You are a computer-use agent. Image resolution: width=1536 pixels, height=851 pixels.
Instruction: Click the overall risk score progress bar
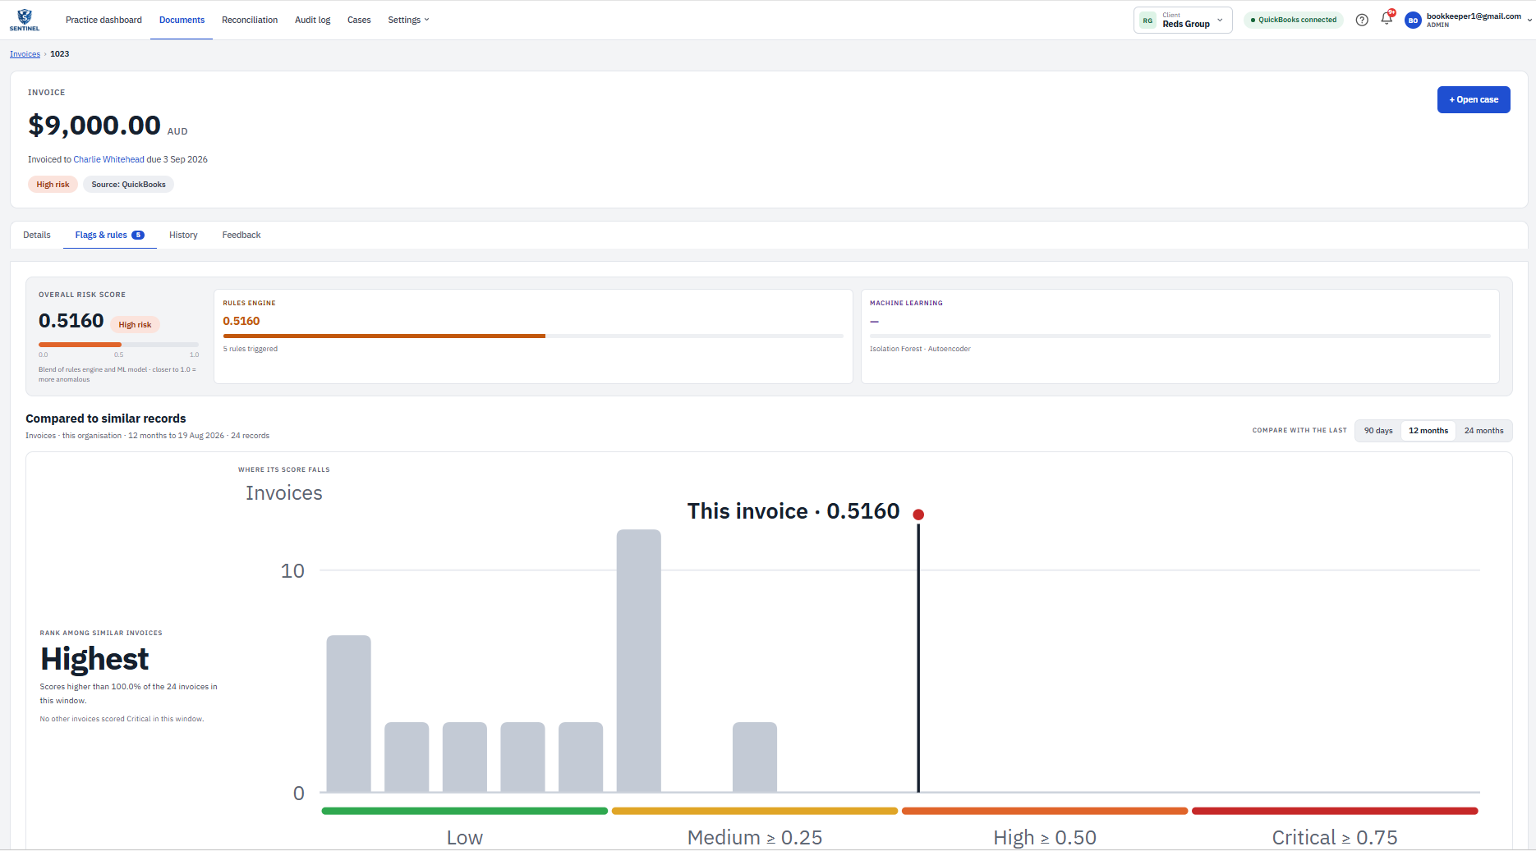pyautogui.click(x=118, y=345)
